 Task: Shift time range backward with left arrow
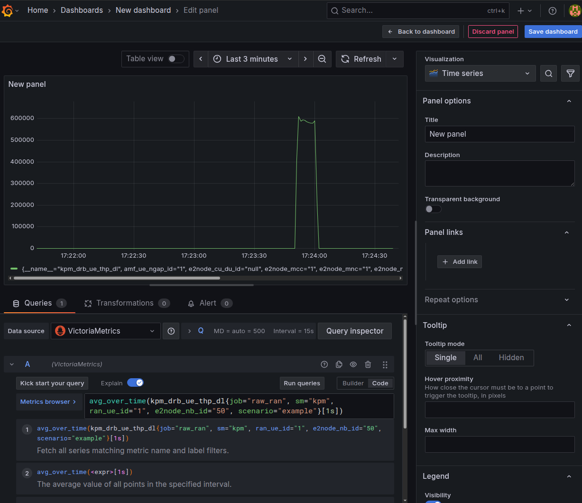click(x=201, y=59)
